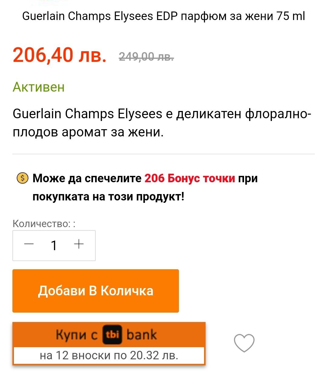The width and height of the screenshot is (327, 386).
Task: Click the black tbi logo
Action: [112, 335]
